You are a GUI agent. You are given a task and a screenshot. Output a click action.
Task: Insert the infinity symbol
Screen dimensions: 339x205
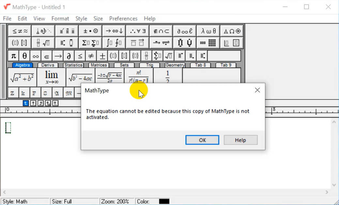36,56
